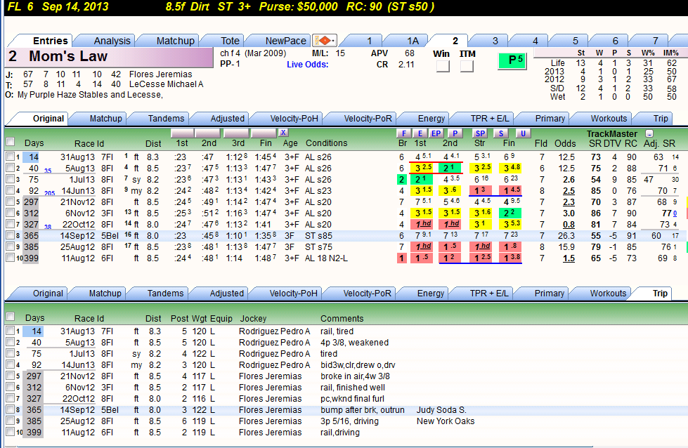
Task: Collapse the TrackMaster columns with the minus button
Action: (649, 133)
